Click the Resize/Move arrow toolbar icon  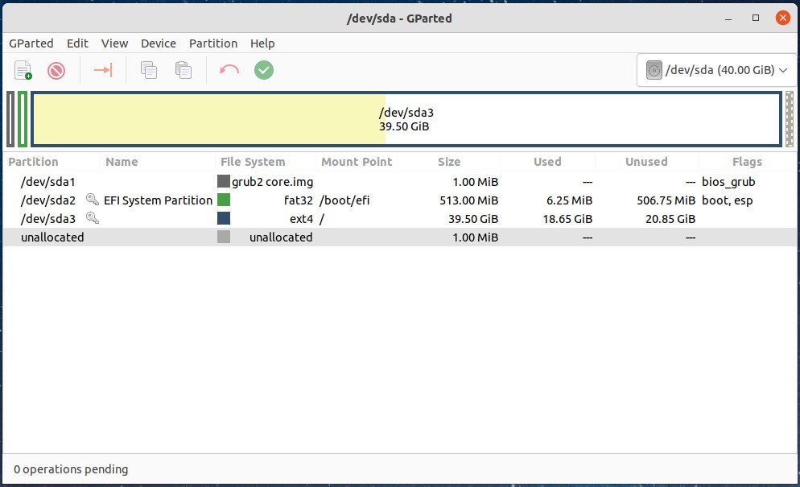(102, 70)
